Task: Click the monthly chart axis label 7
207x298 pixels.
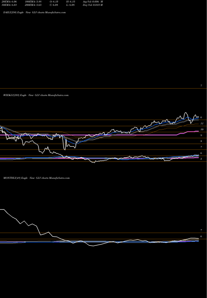Action: point(201,231)
